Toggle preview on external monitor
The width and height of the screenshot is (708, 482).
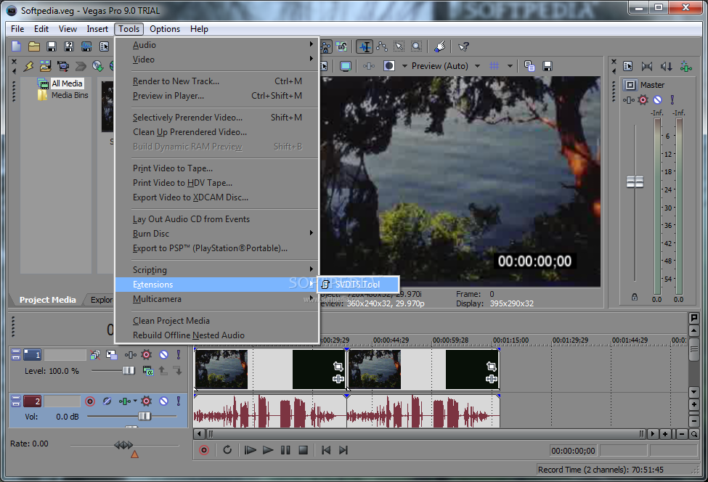pos(346,66)
